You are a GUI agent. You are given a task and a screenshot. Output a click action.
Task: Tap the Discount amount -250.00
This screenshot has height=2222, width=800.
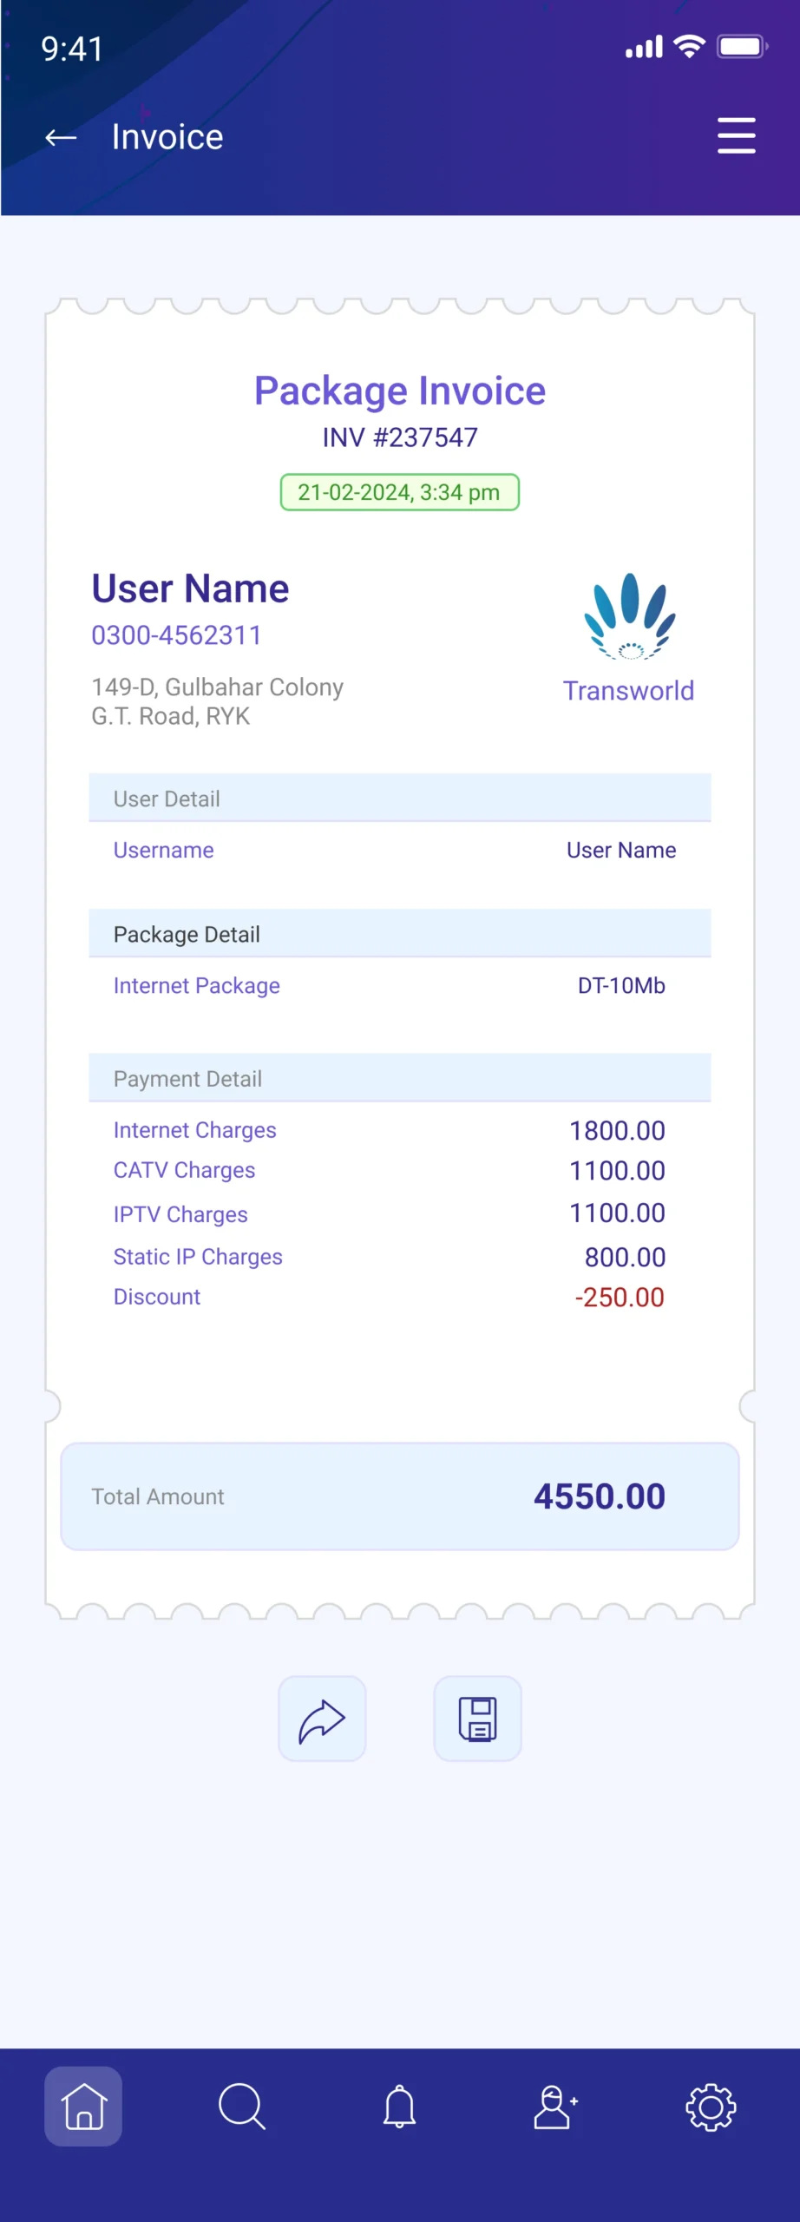[620, 1297]
